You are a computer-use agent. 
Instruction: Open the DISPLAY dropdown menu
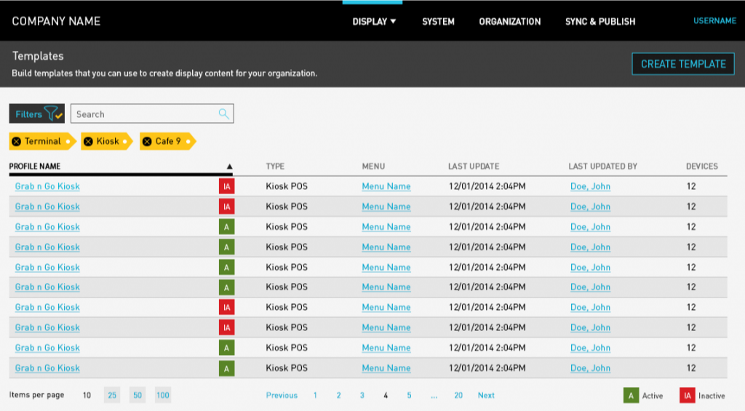pyautogui.click(x=374, y=21)
